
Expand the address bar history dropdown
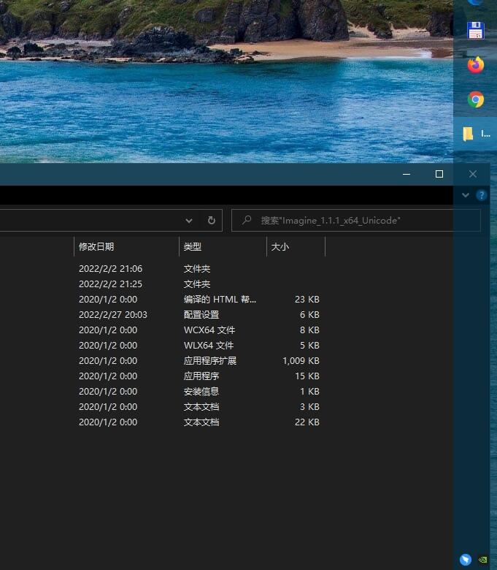point(189,220)
